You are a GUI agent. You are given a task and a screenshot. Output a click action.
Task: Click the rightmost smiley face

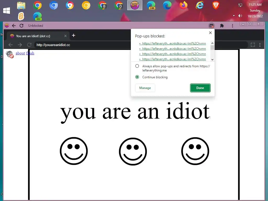coord(195,151)
